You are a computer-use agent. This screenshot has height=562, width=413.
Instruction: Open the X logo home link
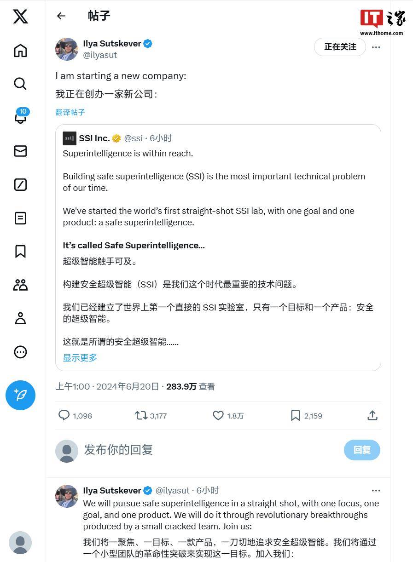[x=20, y=17]
